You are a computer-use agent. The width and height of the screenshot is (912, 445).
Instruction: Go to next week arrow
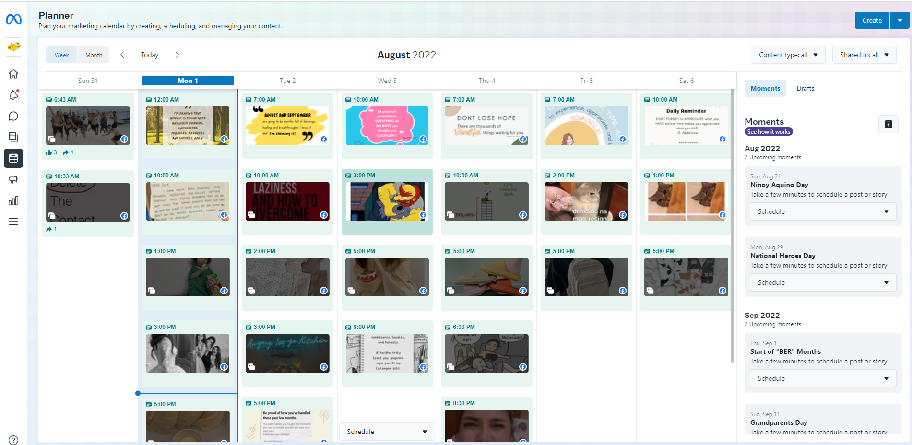[x=177, y=55]
